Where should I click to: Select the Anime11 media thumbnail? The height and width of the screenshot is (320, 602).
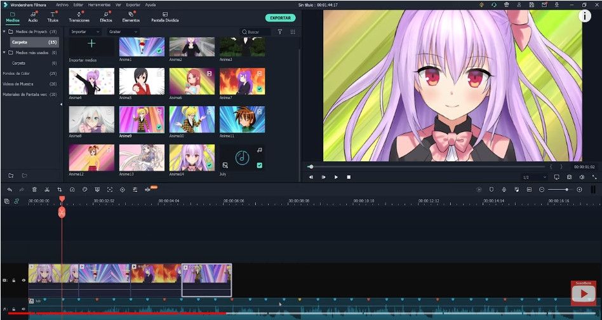tap(242, 119)
